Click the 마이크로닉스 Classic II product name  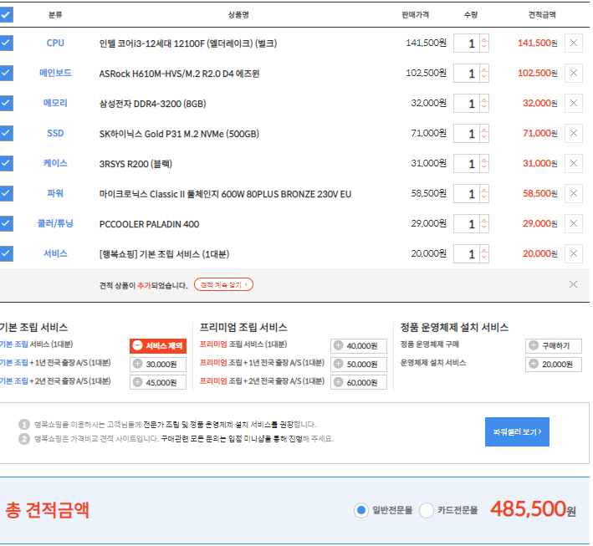[225, 194]
